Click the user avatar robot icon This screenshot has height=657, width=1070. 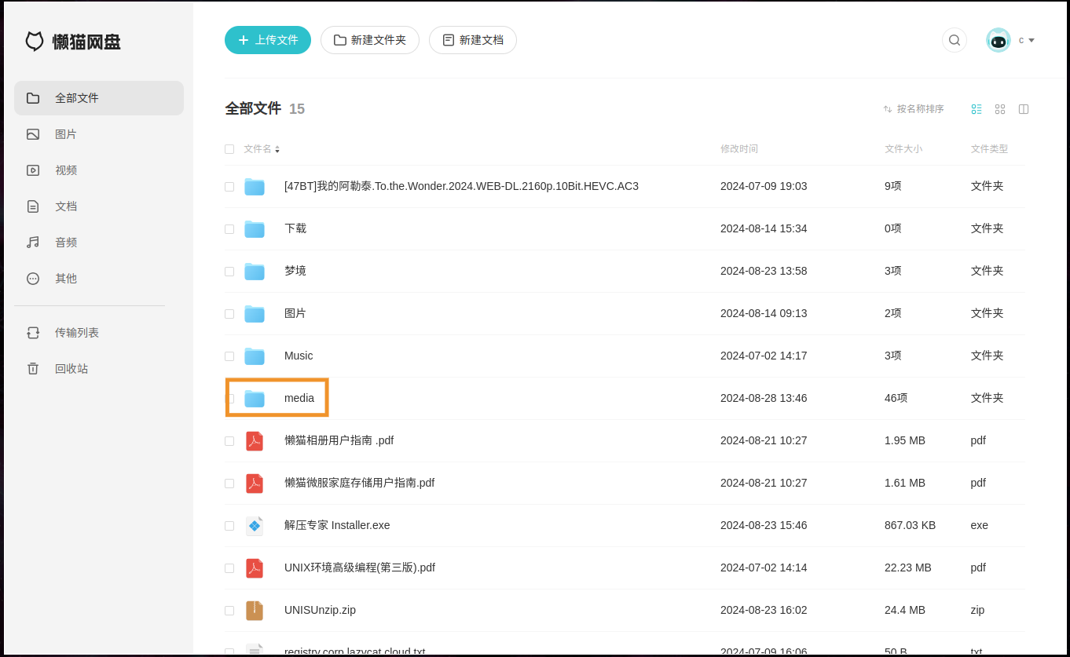click(x=999, y=40)
